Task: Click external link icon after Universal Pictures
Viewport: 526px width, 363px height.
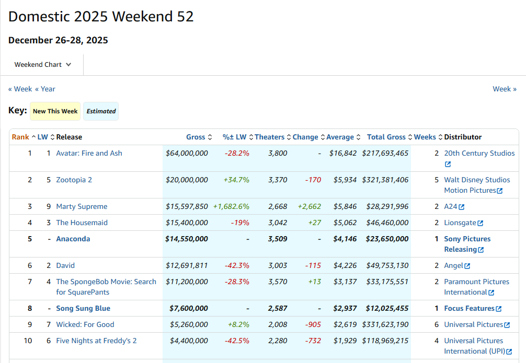Action: [507, 325]
